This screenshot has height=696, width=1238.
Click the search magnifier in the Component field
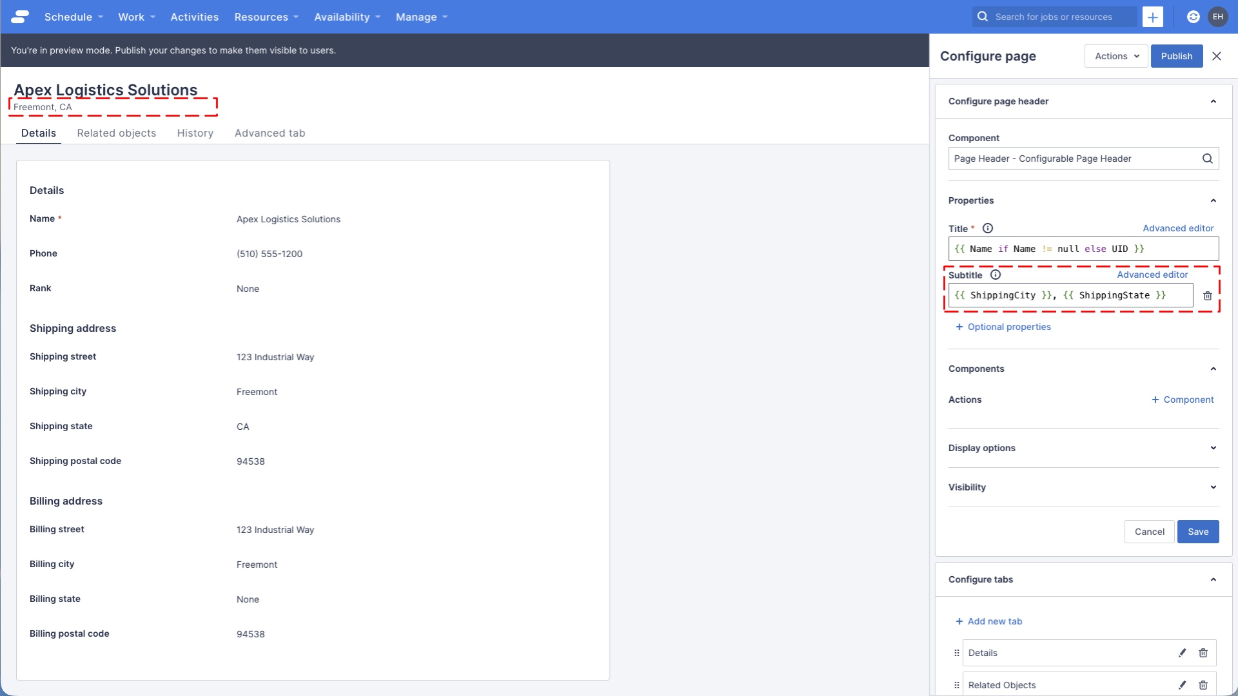(1207, 159)
